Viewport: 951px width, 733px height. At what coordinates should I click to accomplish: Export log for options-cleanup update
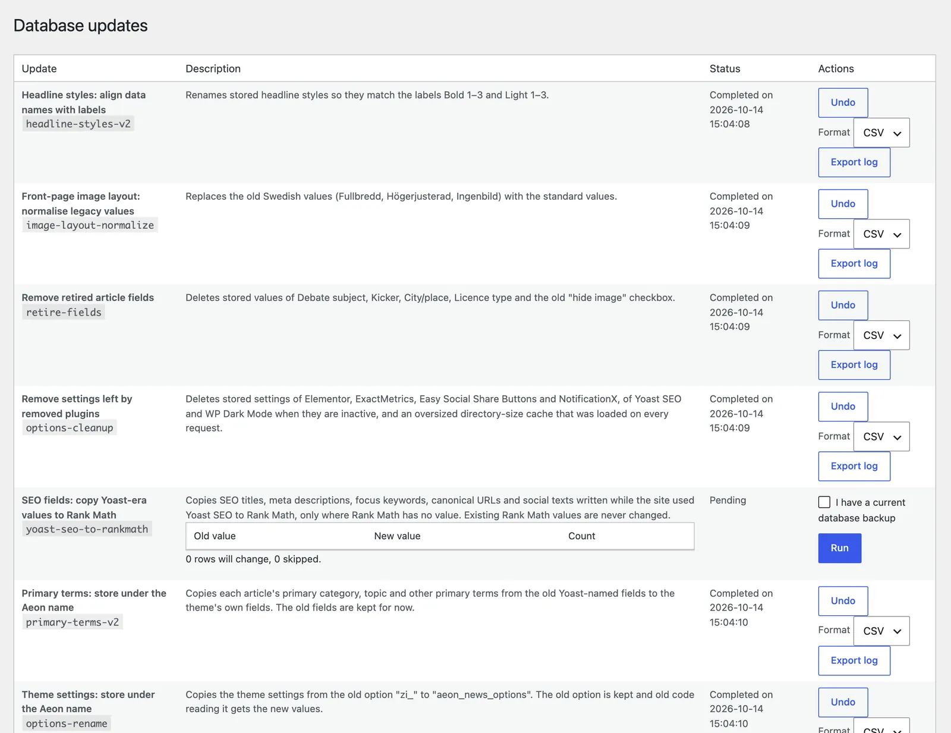click(854, 466)
